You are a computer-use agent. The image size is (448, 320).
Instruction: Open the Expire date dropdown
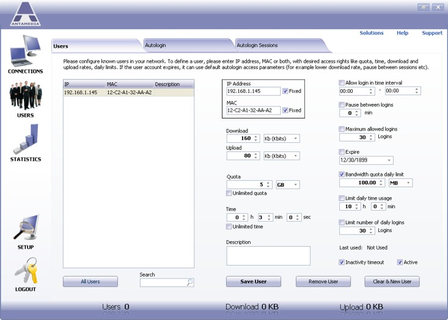pos(389,161)
